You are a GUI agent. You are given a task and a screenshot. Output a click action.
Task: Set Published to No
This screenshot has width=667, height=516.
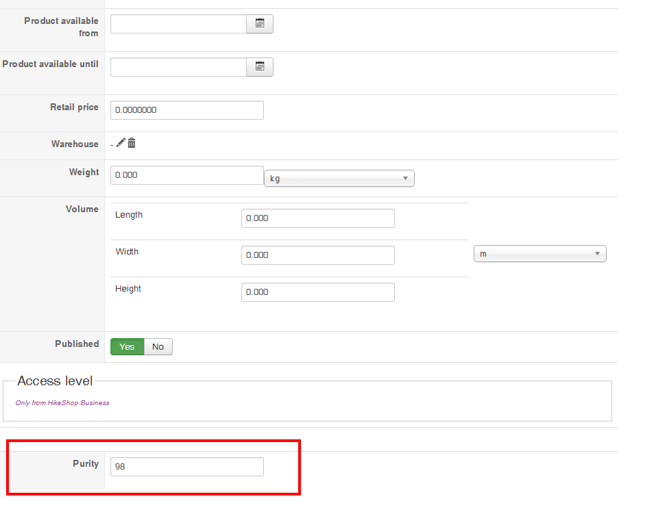(x=158, y=346)
